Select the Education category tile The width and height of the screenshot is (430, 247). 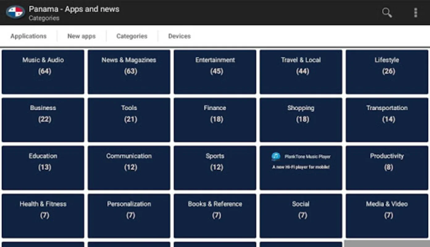pos(43,168)
